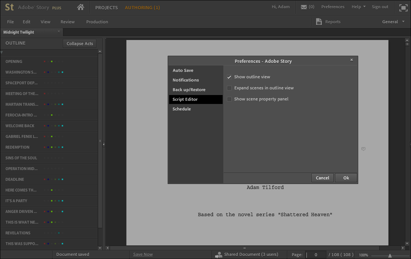Click horizontal scrollbar right arrow

pyautogui.click(x=403, y=248)
